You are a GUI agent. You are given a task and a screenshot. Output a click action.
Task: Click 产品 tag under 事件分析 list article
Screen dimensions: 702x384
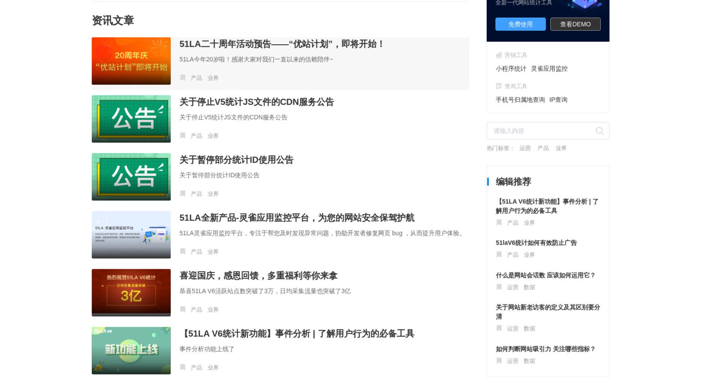click(x=196, y=368)
